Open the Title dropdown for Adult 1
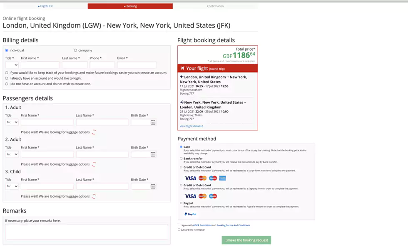Viewport: 408px width, 249px height. point(11,122)
